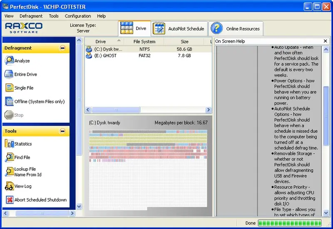Open the Help menu
This screenshot has height=229, width=333.
101,16
